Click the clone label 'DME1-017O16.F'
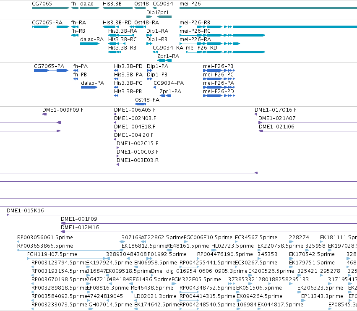 pyautogui.click(x=276, y=110)
